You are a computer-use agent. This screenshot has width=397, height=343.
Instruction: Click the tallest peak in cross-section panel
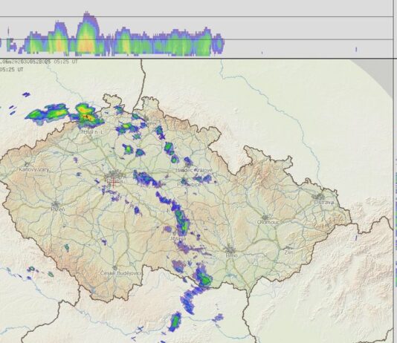point(87,14)
